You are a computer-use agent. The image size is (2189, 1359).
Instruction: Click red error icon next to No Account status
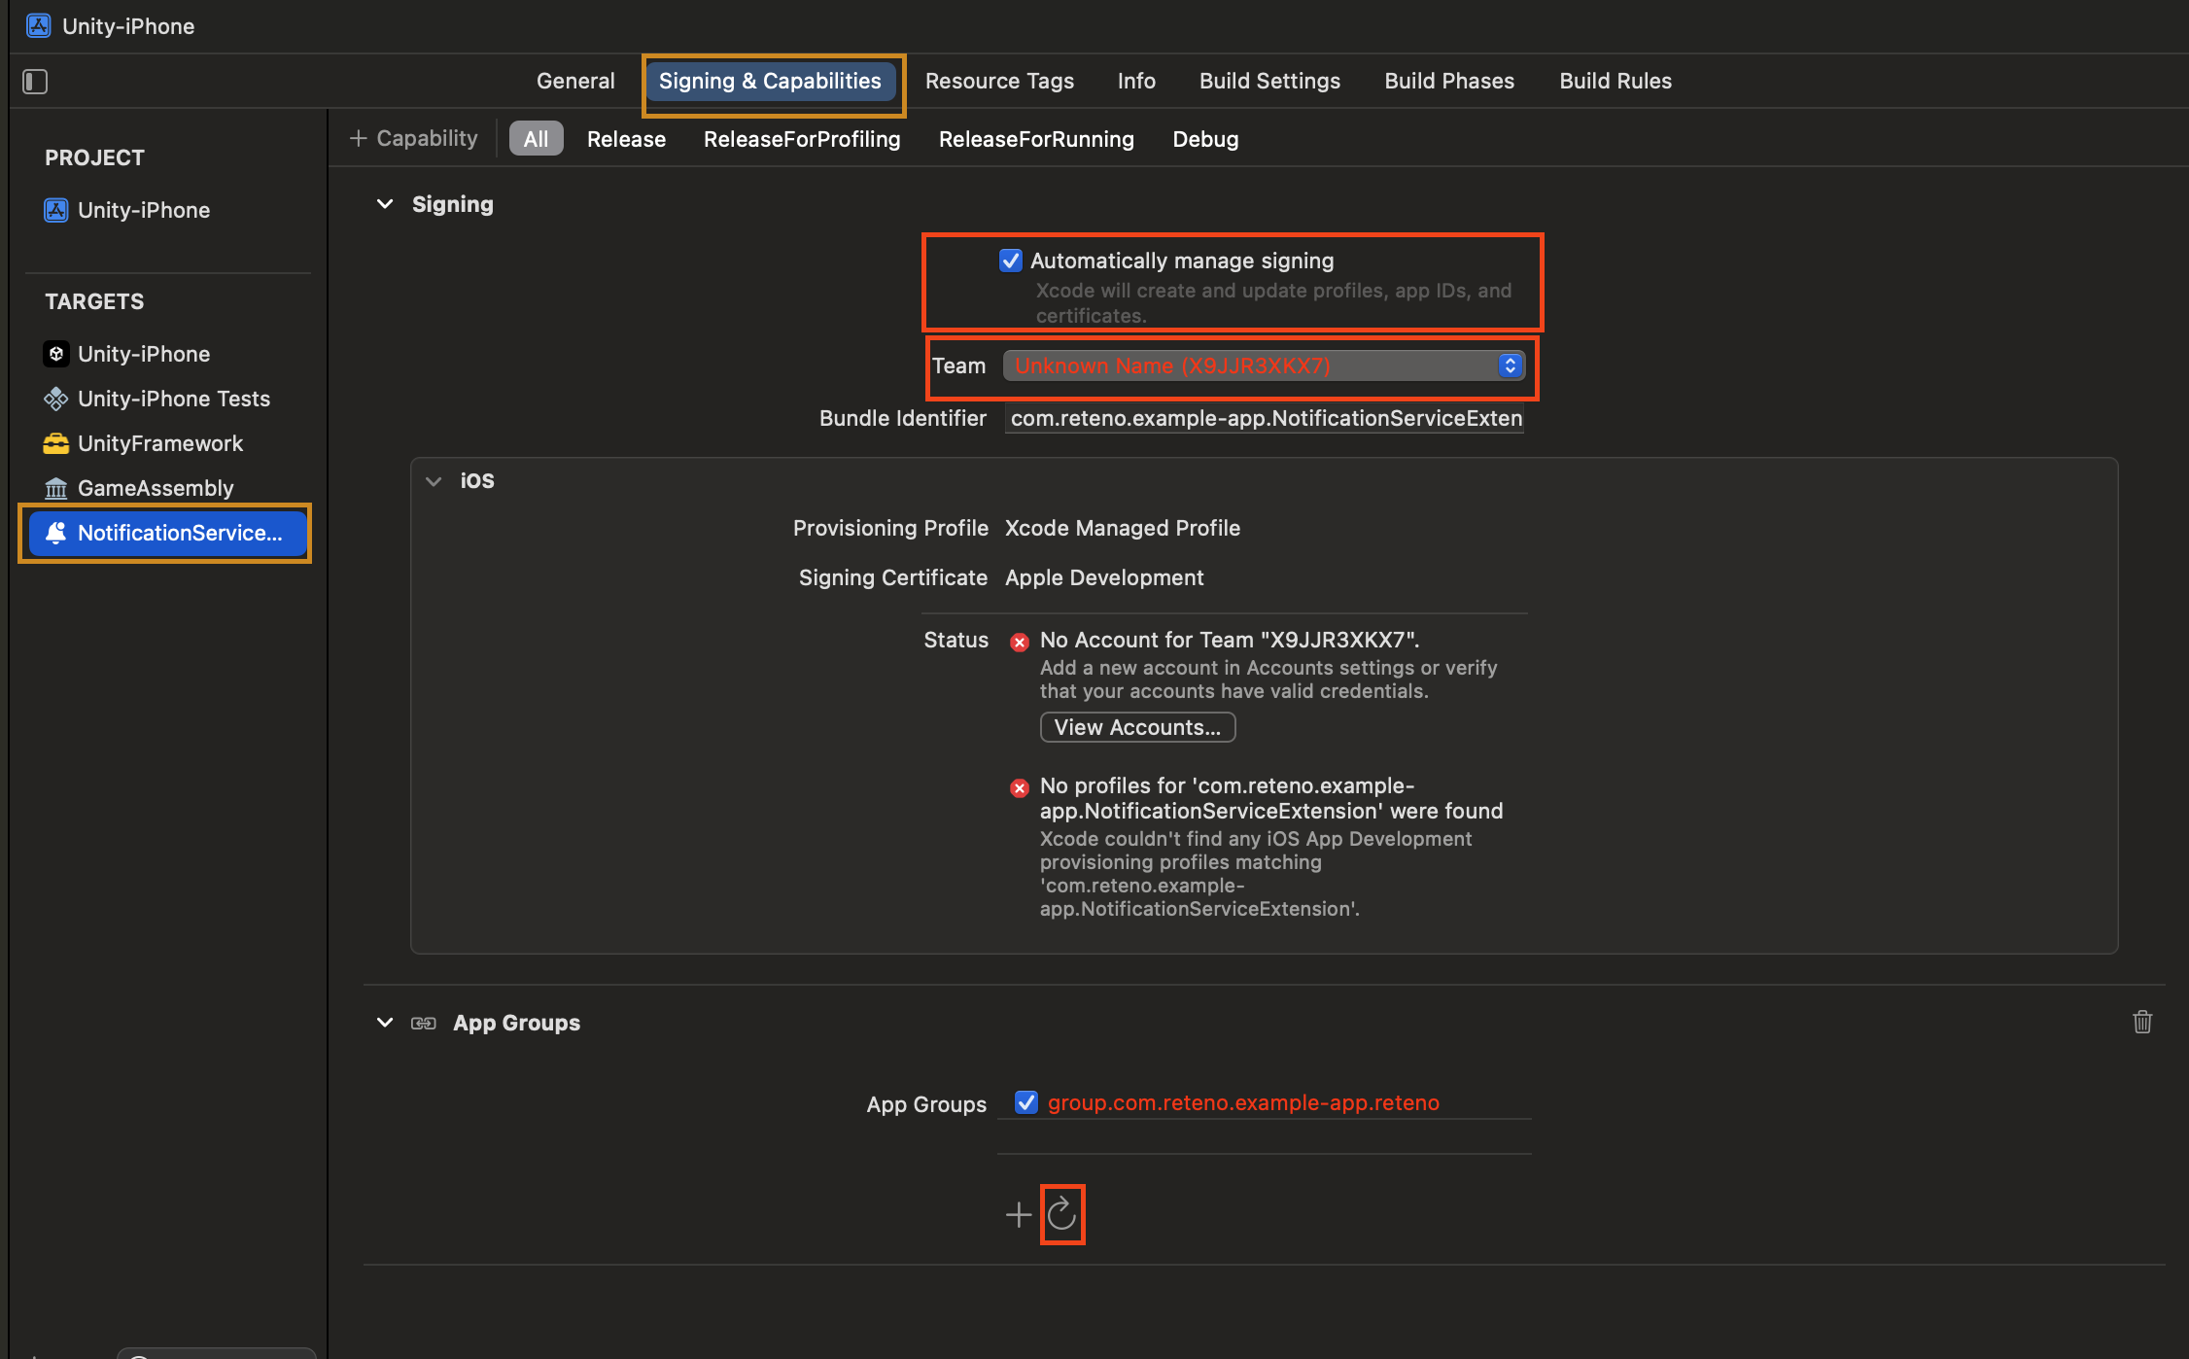click(1019, 642)
